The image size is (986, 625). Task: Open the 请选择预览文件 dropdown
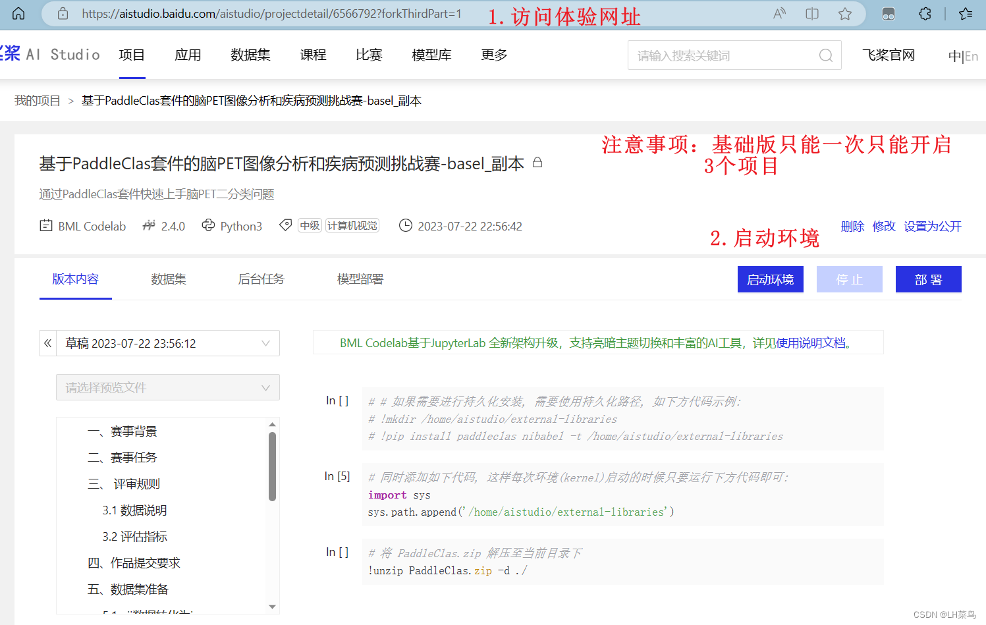click(x=168, y=387)
